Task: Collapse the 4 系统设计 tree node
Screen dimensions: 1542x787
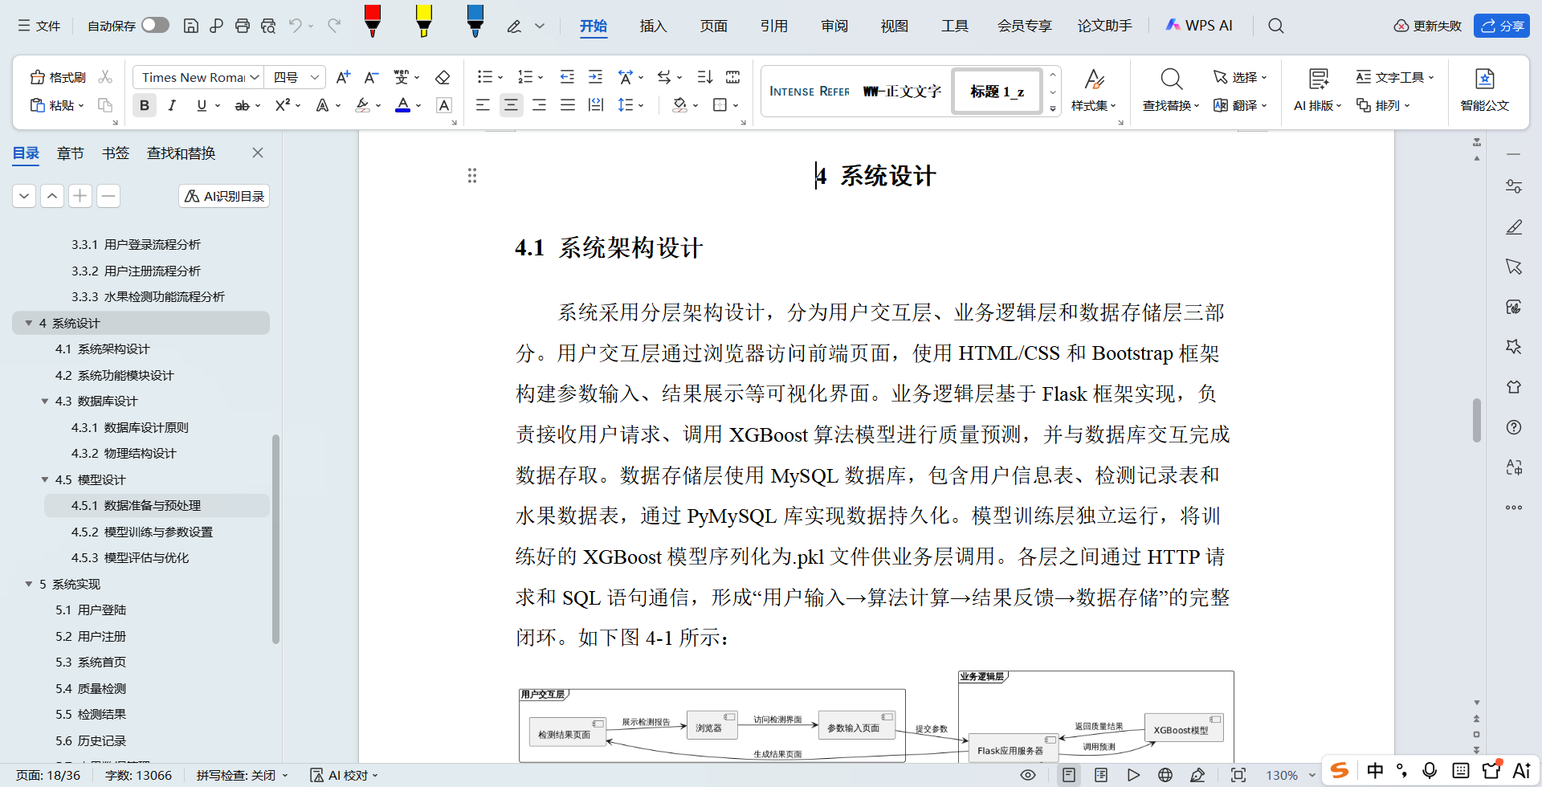Action: pos(29,323)
